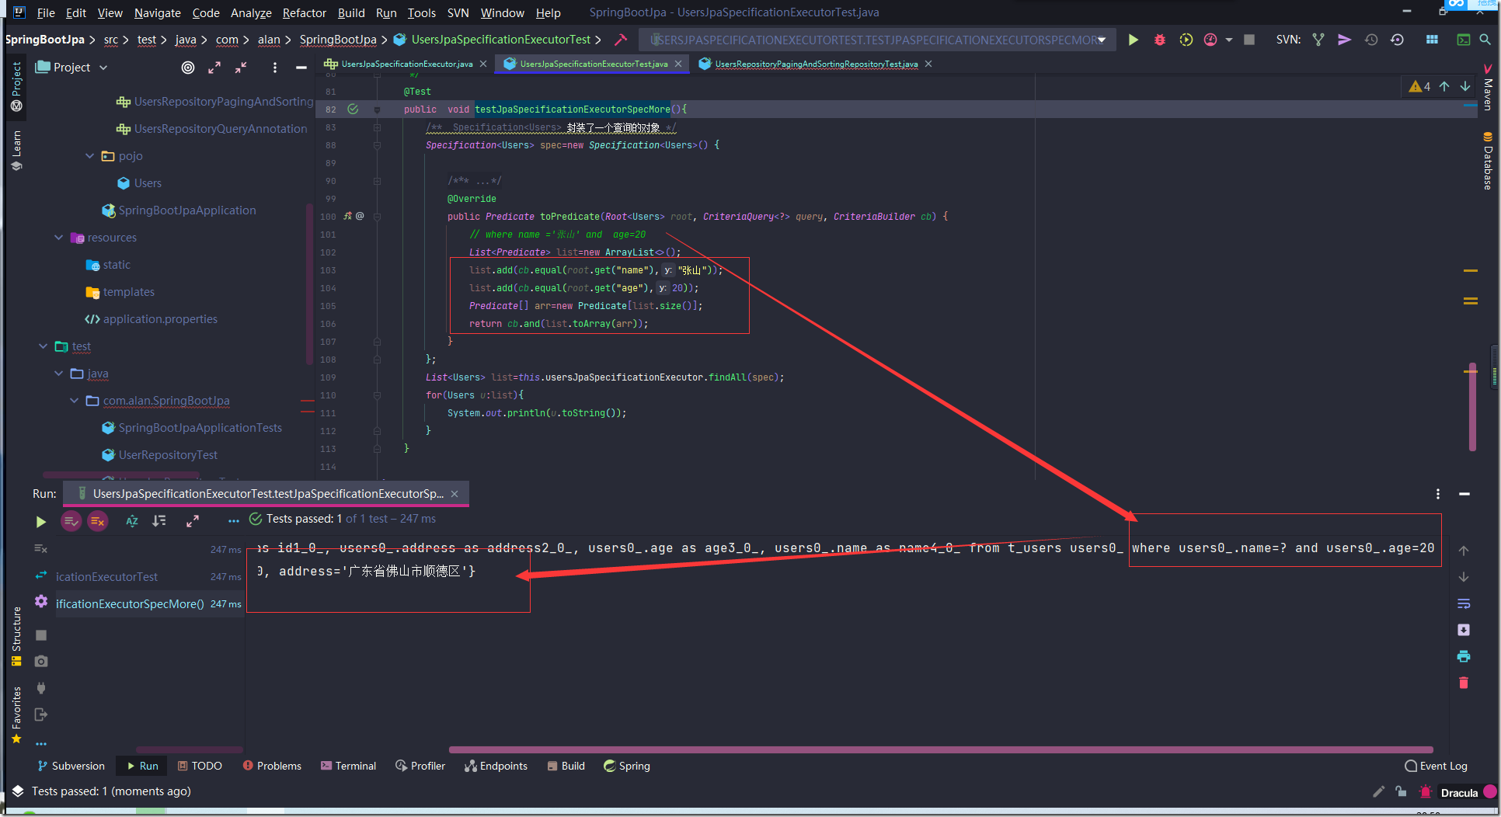Viewport: 1501px width, 817px height.
Task: Sort tests by duration icon
Action: [x=159, y=521]
